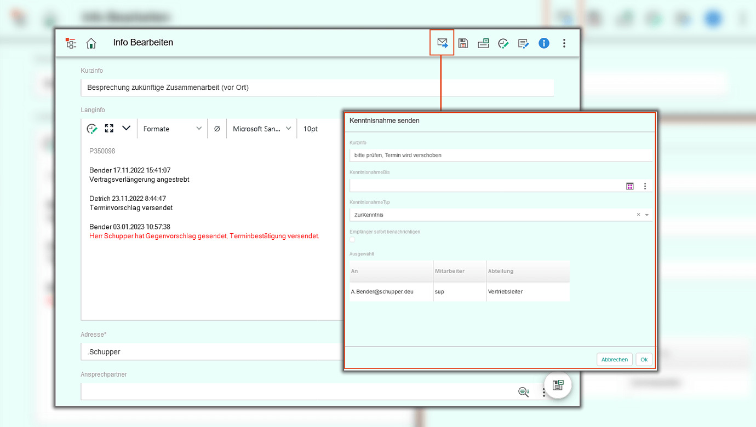756x427 pixels.
Task: Click the Kurzinfo field in Kenntnisnahme dialog
Action: pos(501,155)
